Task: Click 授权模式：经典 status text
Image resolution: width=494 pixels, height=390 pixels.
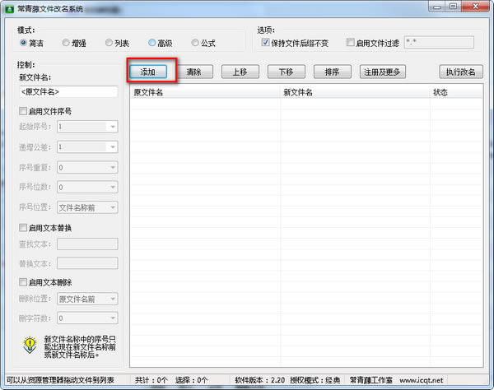Action: [x=315, y=380]
